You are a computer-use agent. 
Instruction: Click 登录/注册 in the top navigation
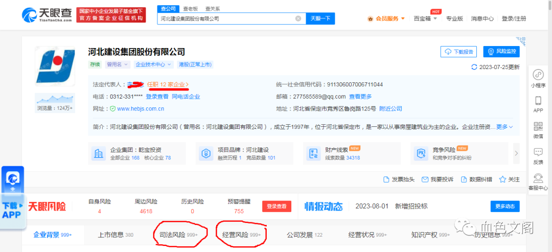(514, 18)
